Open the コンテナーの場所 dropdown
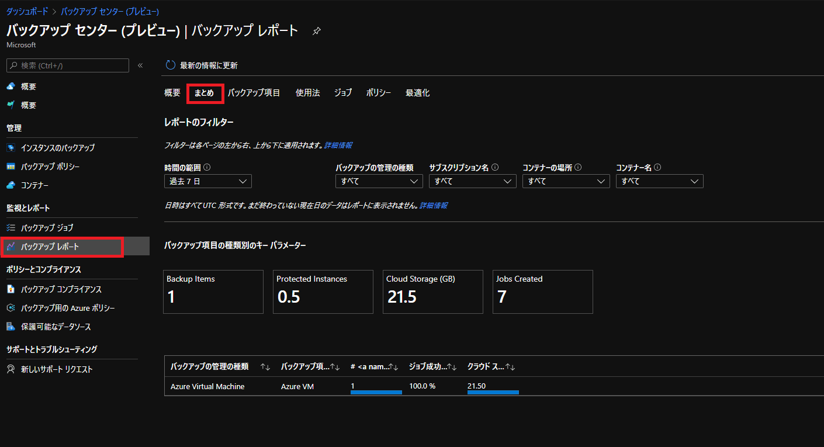The width and height of the screenshot is (824, 447). [566, 181]
